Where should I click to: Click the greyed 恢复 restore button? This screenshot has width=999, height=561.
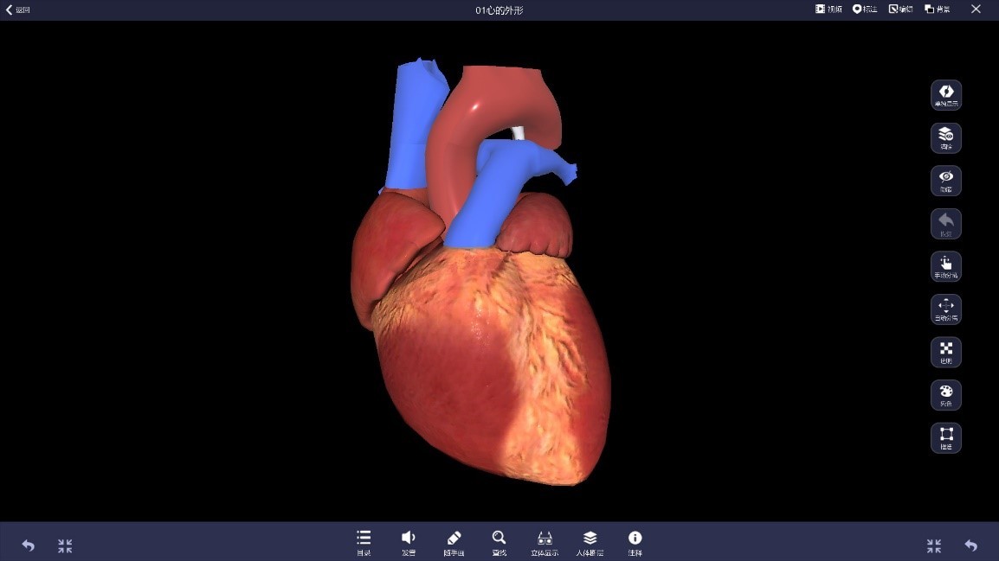tap(946, 224)
